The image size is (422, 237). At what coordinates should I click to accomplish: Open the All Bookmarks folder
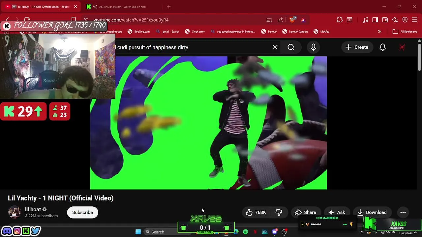pyautogui.click(x=405, y=32)
